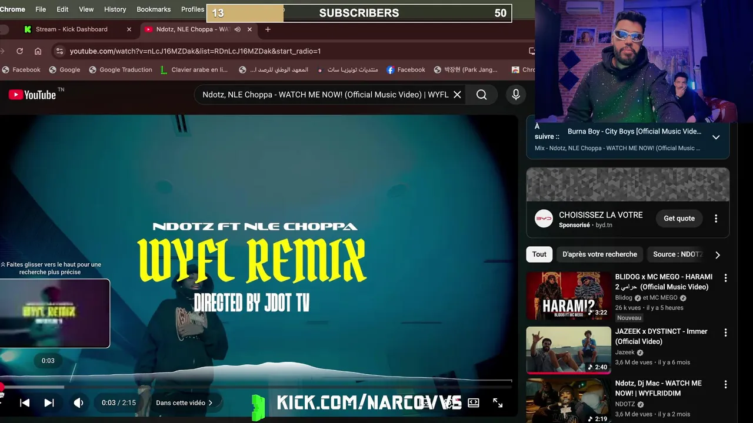The width and height of the screenshot is (753, 423).
Task: Open the BLIDOG x MC MEGO HARAMI thumbnail
Action: point(569,296)
